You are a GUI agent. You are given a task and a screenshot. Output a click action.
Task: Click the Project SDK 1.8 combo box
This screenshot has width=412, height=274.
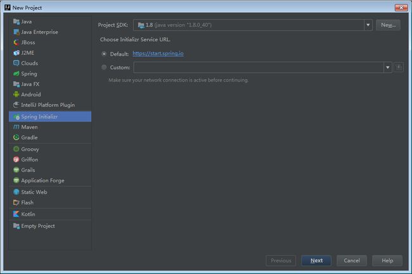tap(252, 25)
